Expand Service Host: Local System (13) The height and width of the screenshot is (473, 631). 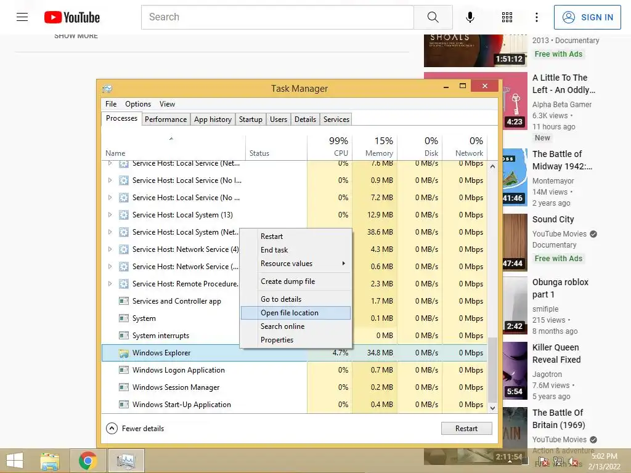(x=110, y=215)
